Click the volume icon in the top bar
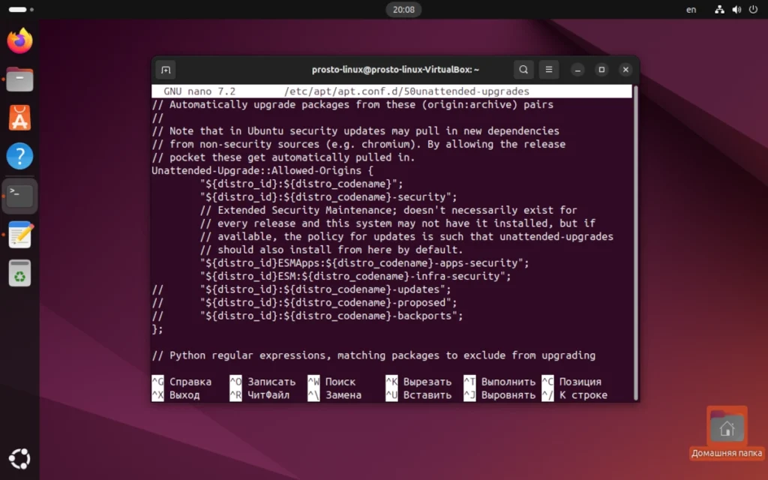The height and width of the screenshot is (480, 768). coord(736,9)
